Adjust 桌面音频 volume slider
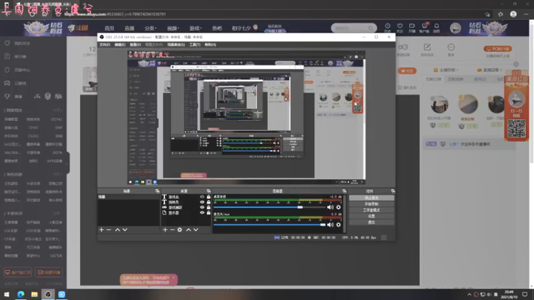 (x=269, y=207)
